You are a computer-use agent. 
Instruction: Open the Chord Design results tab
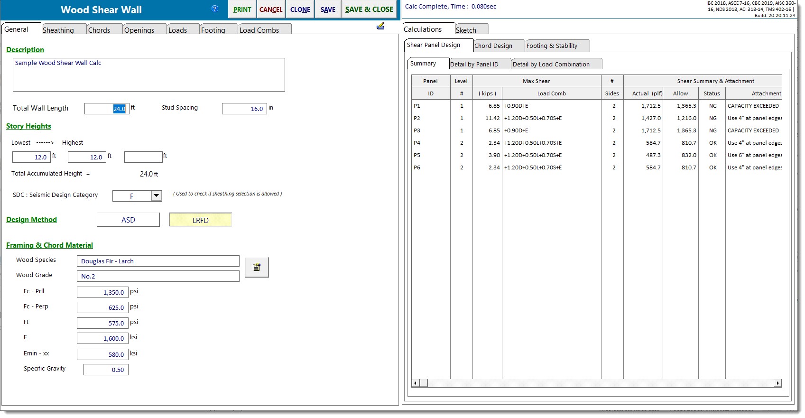pyautogui.click(x=493, y=46)
